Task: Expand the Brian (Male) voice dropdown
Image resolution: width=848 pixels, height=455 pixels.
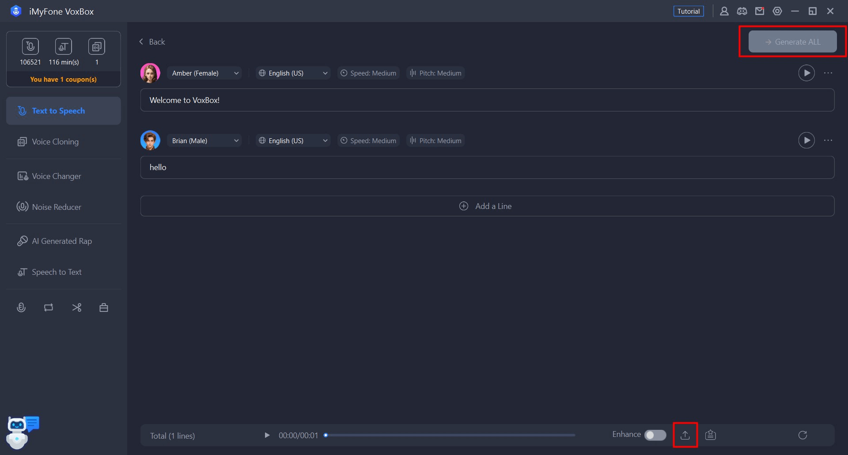Action: [204, 141]
